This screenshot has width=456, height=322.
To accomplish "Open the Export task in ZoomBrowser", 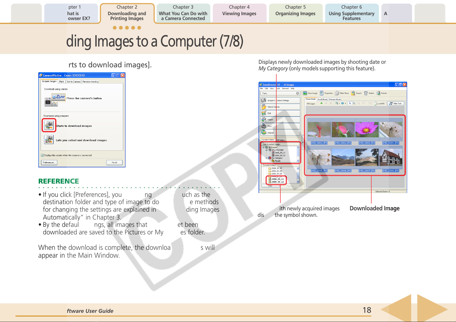I will [280, 119].
